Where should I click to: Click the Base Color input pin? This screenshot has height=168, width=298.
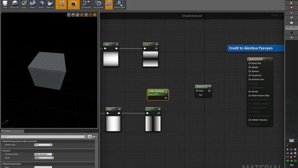(x=250, y=63)
